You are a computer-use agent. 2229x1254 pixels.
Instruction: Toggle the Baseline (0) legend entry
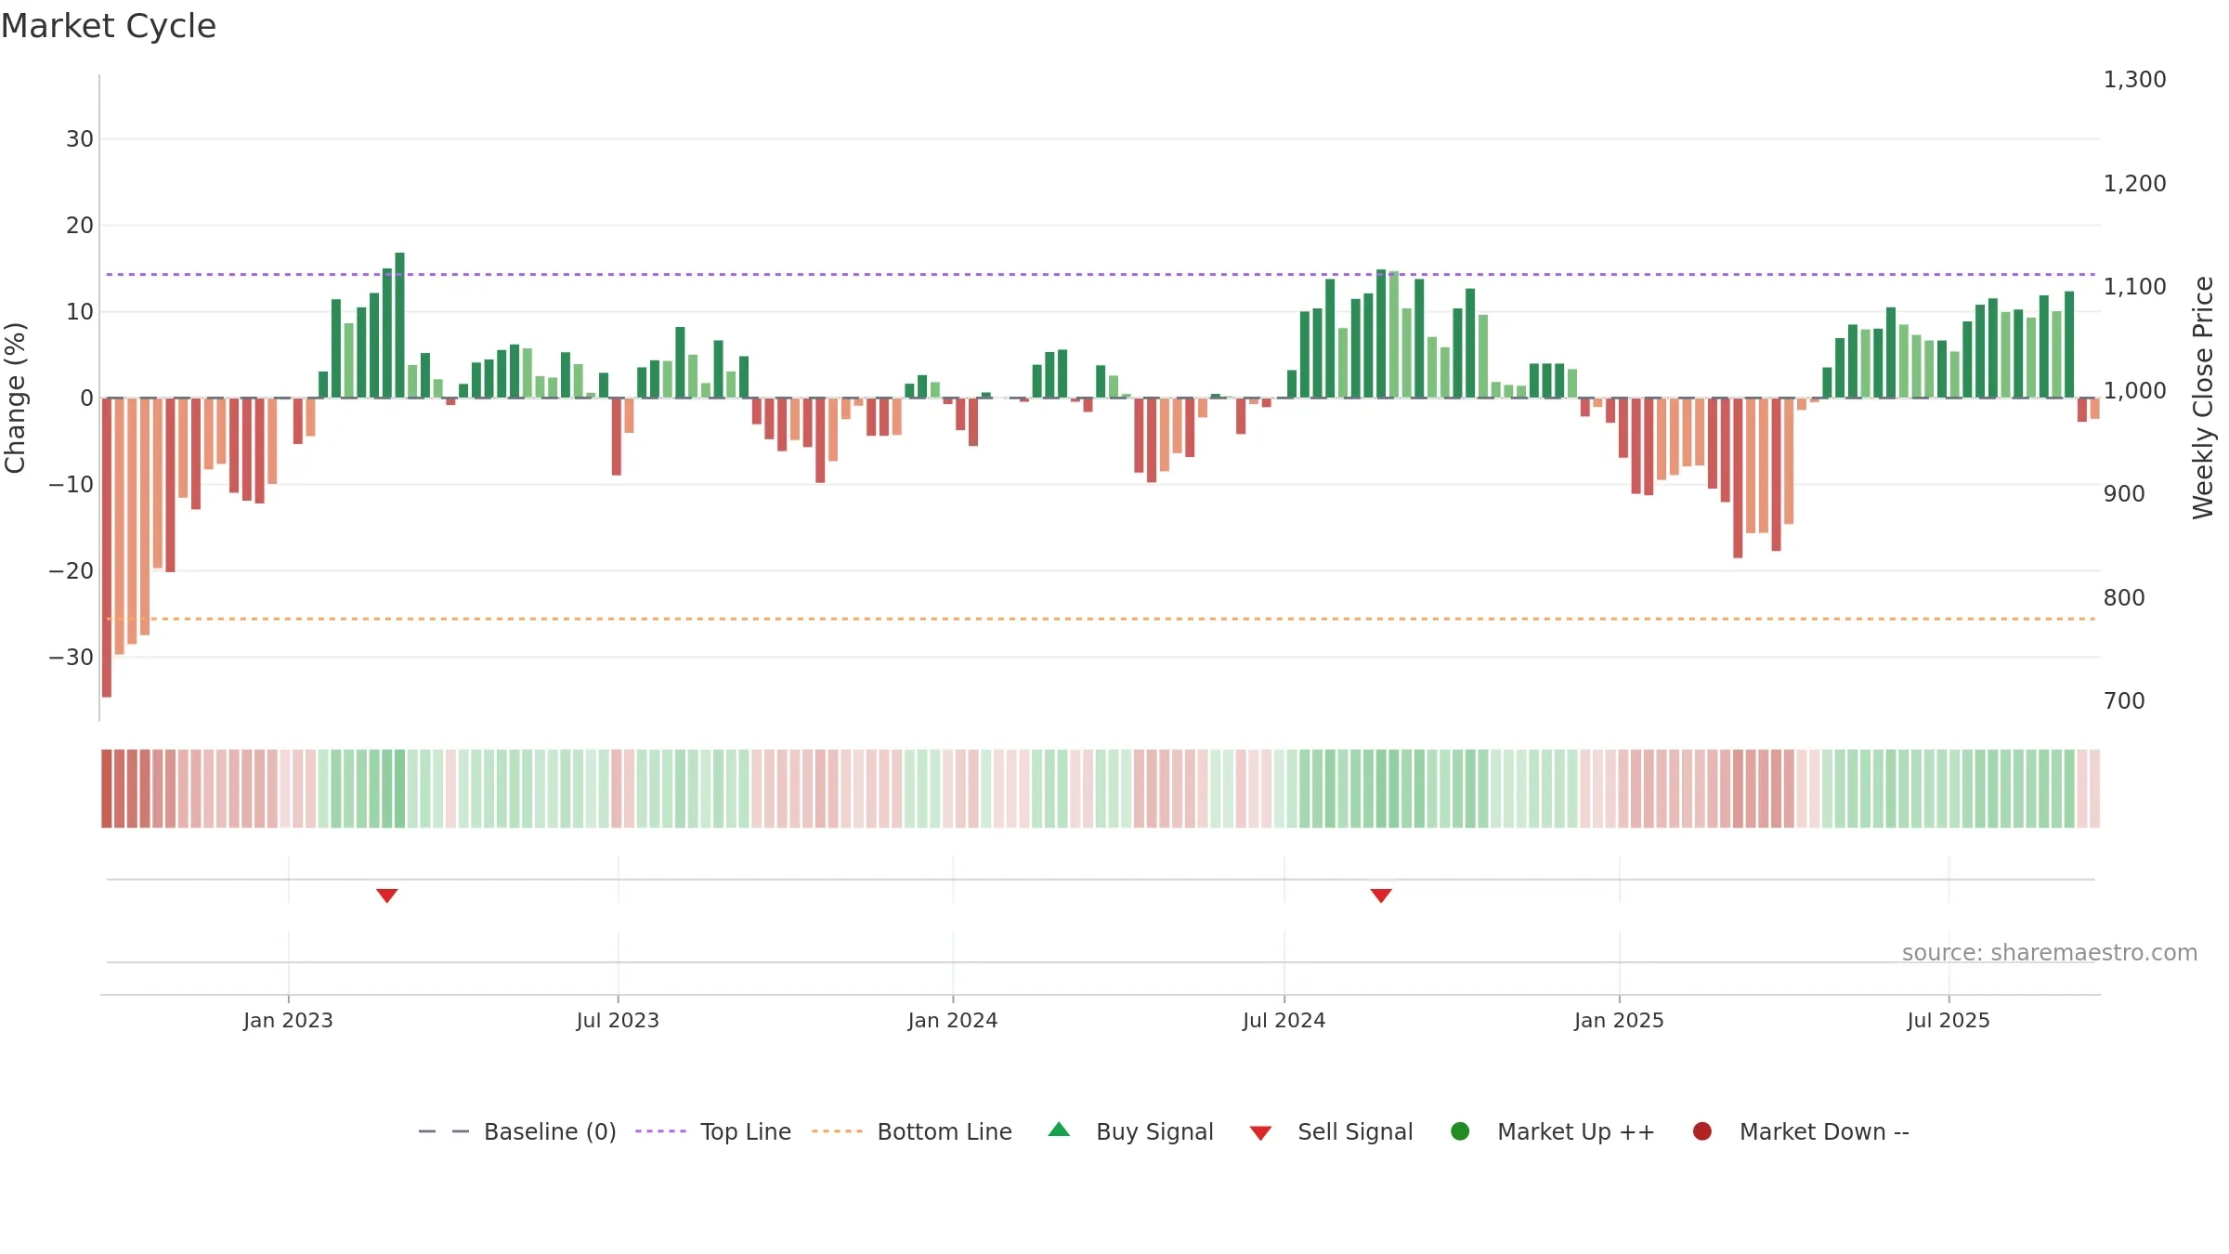coord(517,1131)
